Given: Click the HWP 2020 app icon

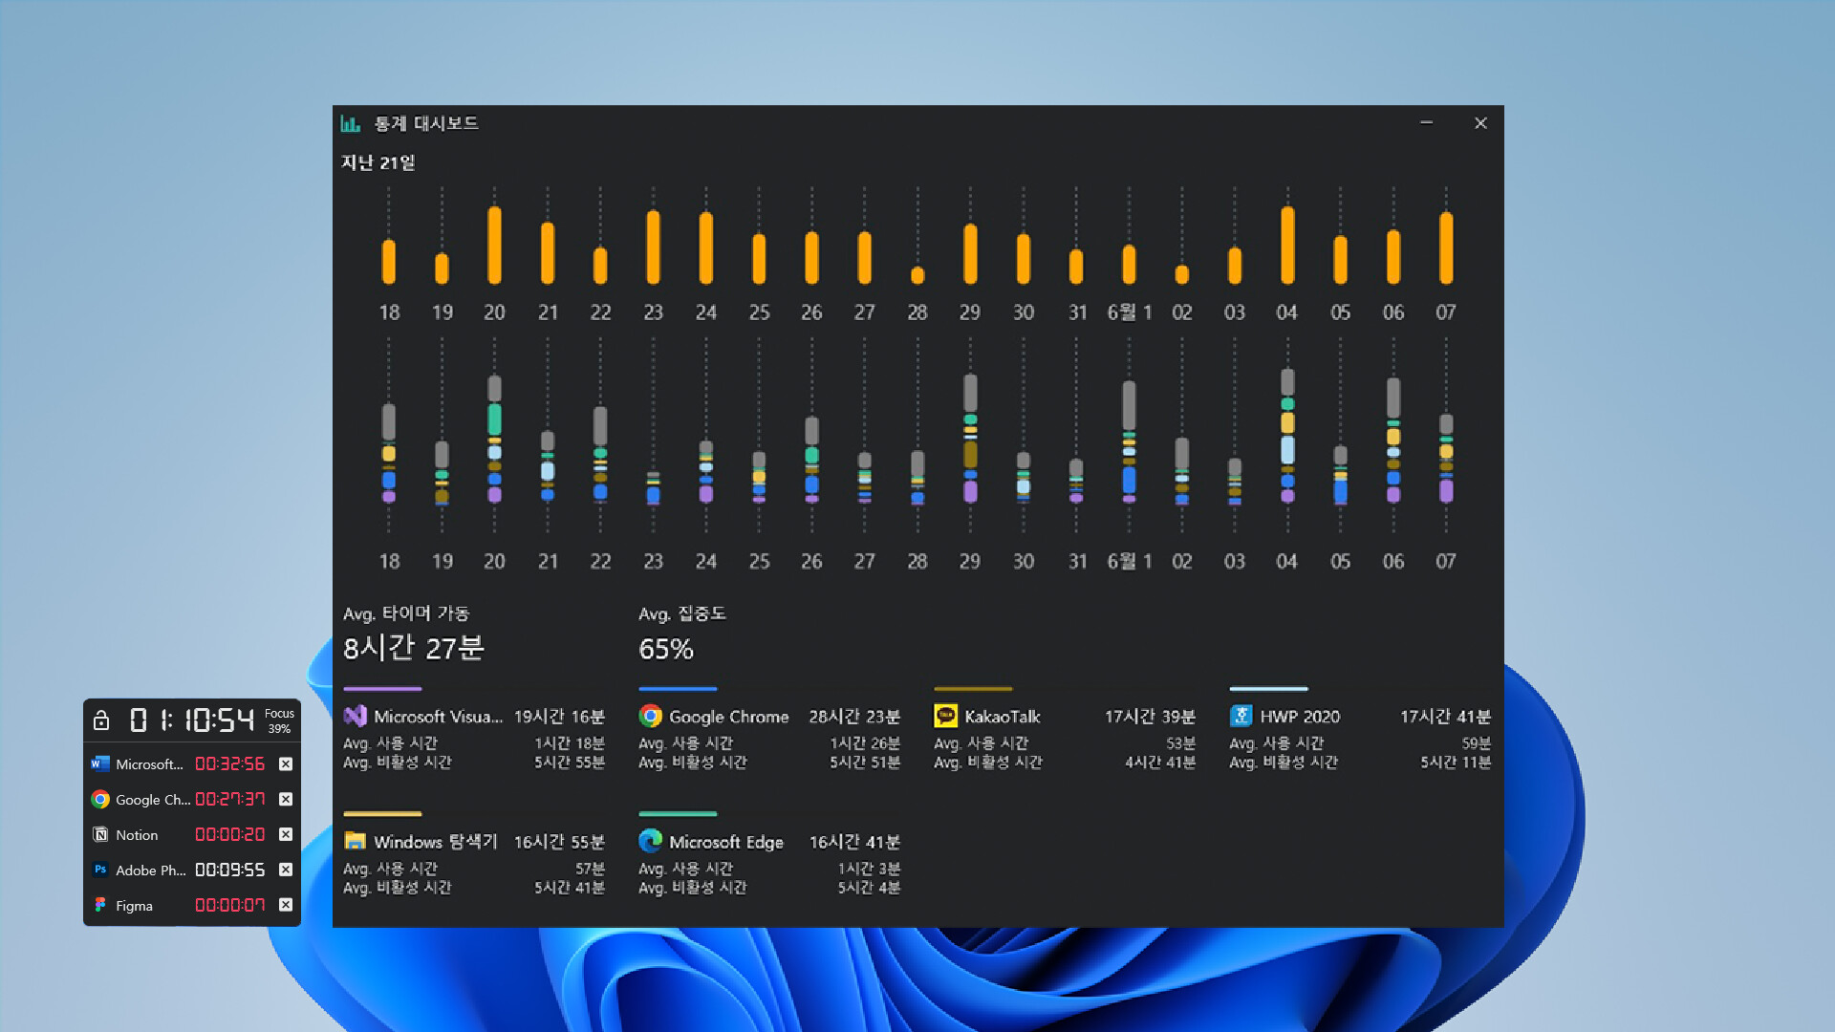Looking at the screenshot, I should (x=1241, y=717).
